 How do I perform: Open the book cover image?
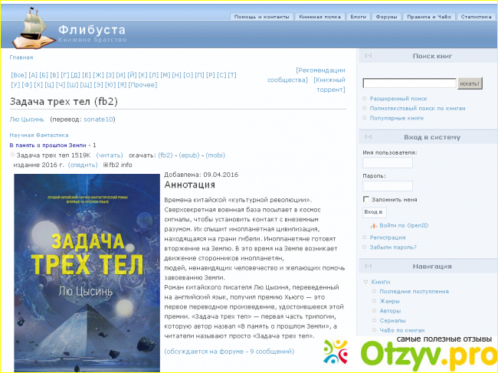pyautogui.click(x=87, y=273)
